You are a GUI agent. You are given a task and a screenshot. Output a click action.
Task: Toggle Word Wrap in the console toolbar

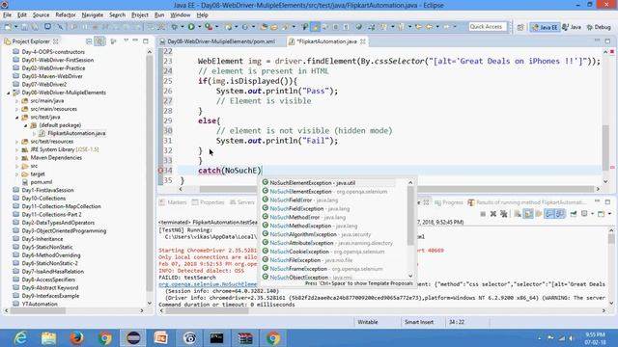click(x=539, y=214)
